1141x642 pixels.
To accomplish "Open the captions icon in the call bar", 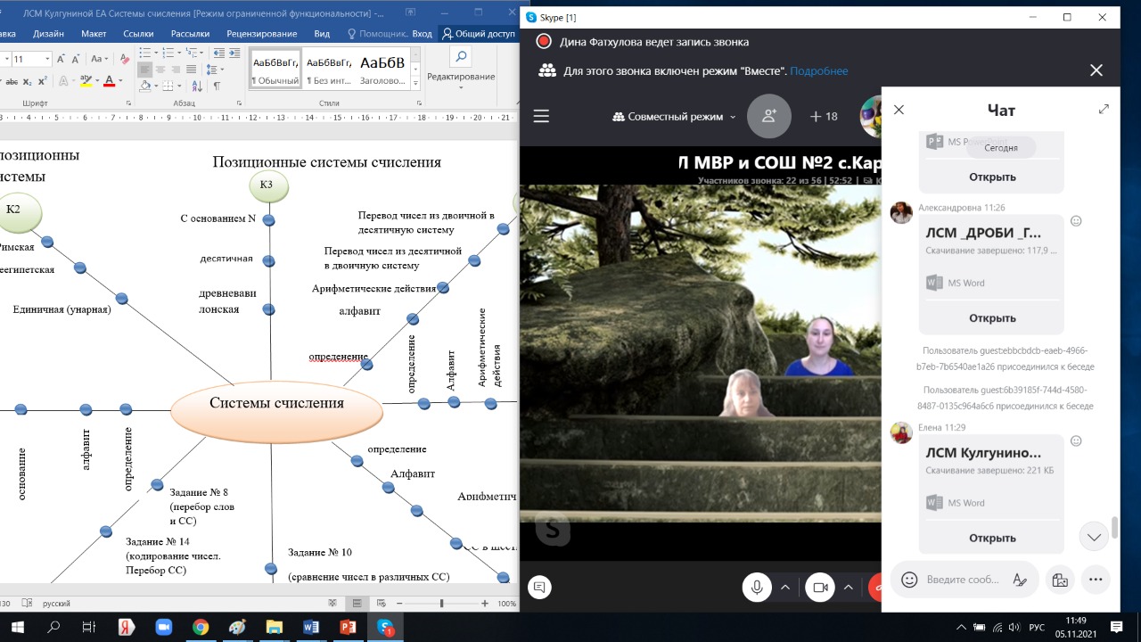I will (x=538, y=587).
